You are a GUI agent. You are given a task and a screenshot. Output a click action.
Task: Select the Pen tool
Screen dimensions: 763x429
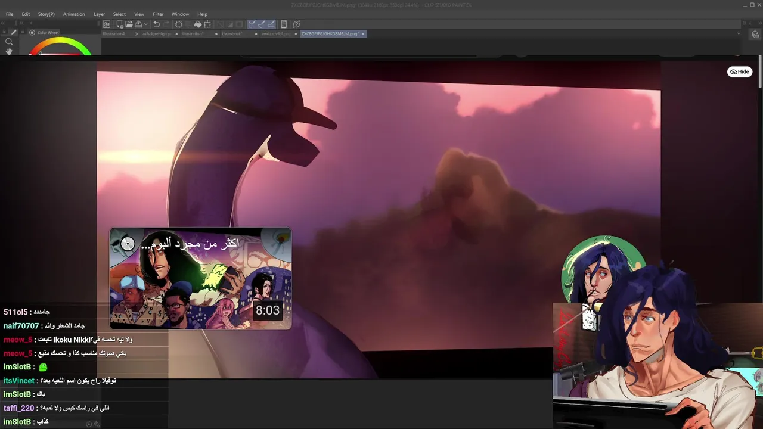[x=14, y=33]
